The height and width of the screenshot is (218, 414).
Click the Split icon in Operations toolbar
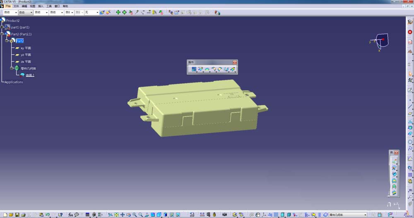(200, 69)
